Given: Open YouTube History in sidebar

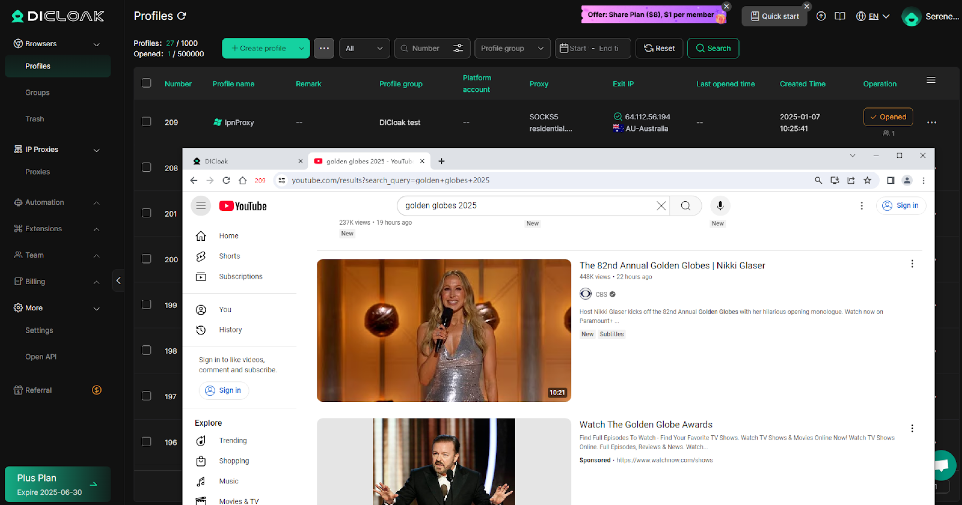Looking at the screenshot, I should (x=230, y=330).
